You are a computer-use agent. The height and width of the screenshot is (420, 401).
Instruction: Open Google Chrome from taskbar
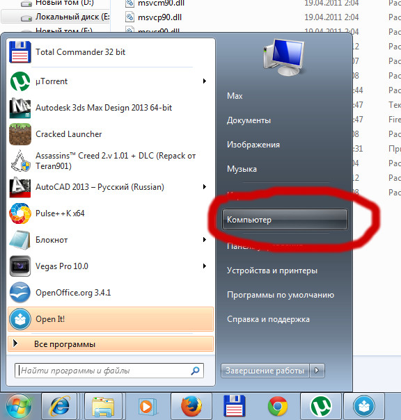[x=278, y=407]
